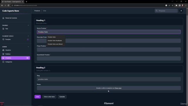Share page using share icon
Viewport: 188px width, 106px height.
[x=169, y=5]
